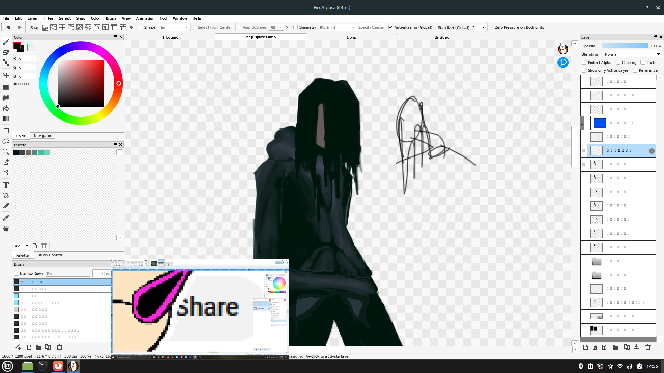Select the Text tool
This screenshot has width=664, height=373.
6,185
